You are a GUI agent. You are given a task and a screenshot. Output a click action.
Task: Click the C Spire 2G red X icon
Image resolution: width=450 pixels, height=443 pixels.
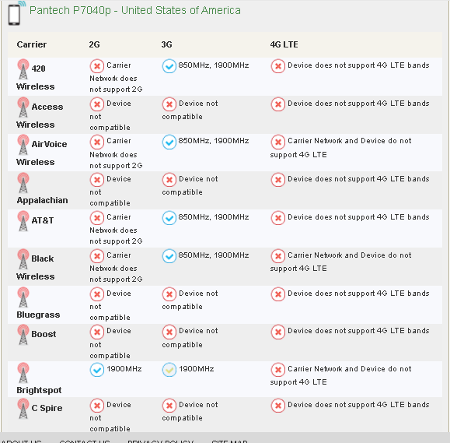click(97, 406)
